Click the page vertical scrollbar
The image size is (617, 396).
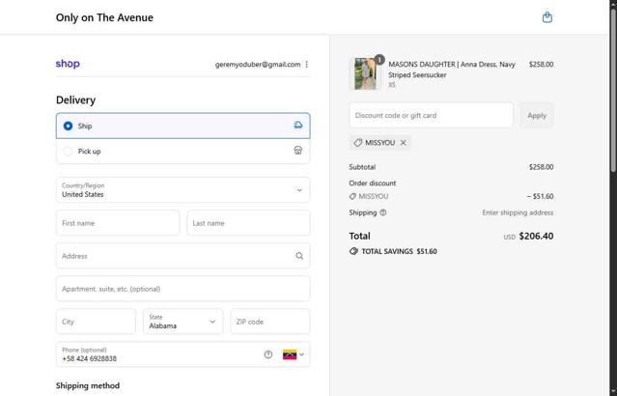613,91
